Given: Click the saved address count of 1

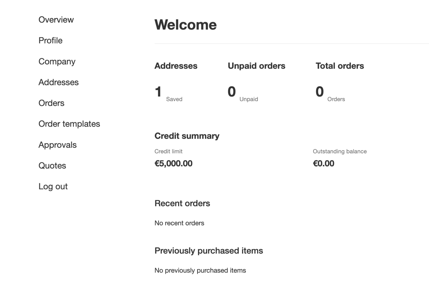Looking at the screenshot, I should (x=158, y=92).
